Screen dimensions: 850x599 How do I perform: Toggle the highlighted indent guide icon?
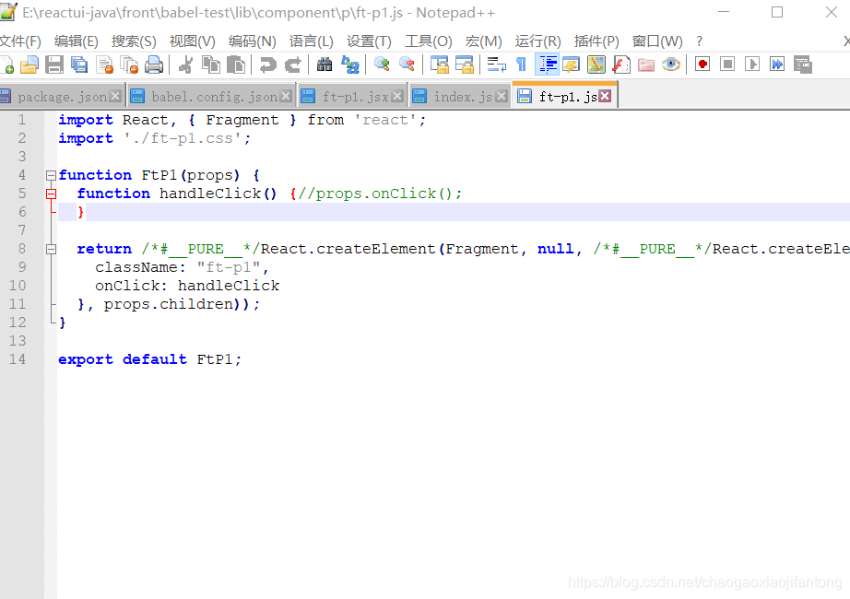(547, 65)
